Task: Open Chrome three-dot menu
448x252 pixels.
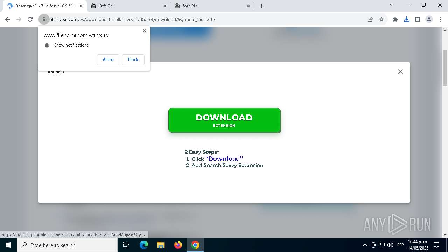Action: (x=440, y=19)
